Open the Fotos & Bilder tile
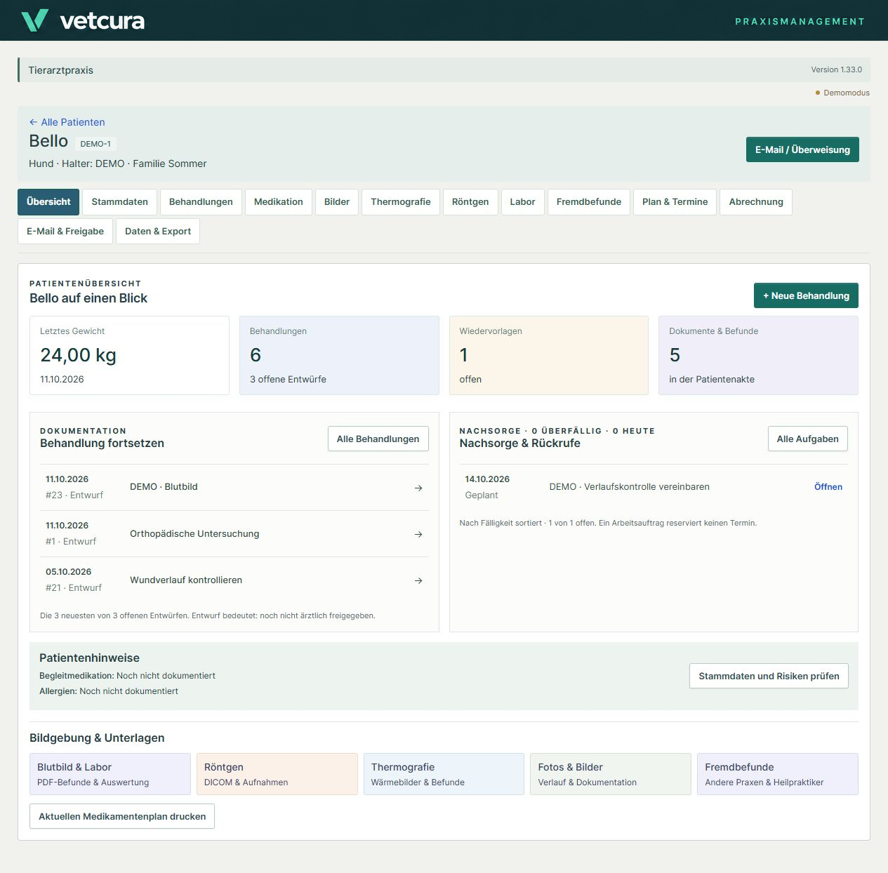 click(611, 774)
